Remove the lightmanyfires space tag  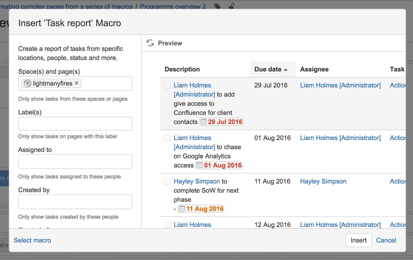[77, 83]
